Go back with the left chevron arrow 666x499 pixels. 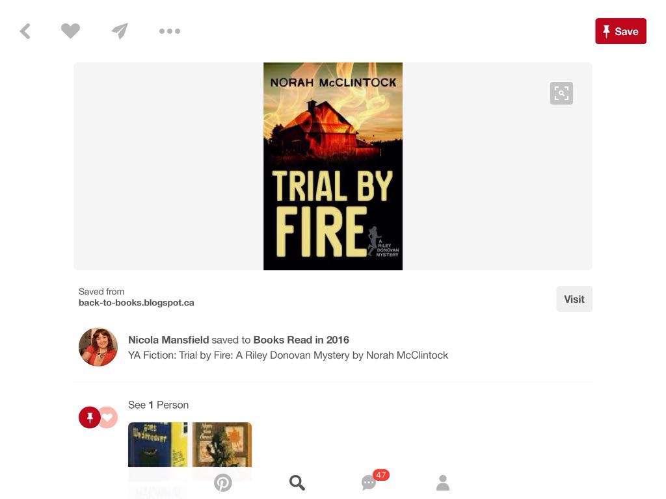[x=25, y=31]
